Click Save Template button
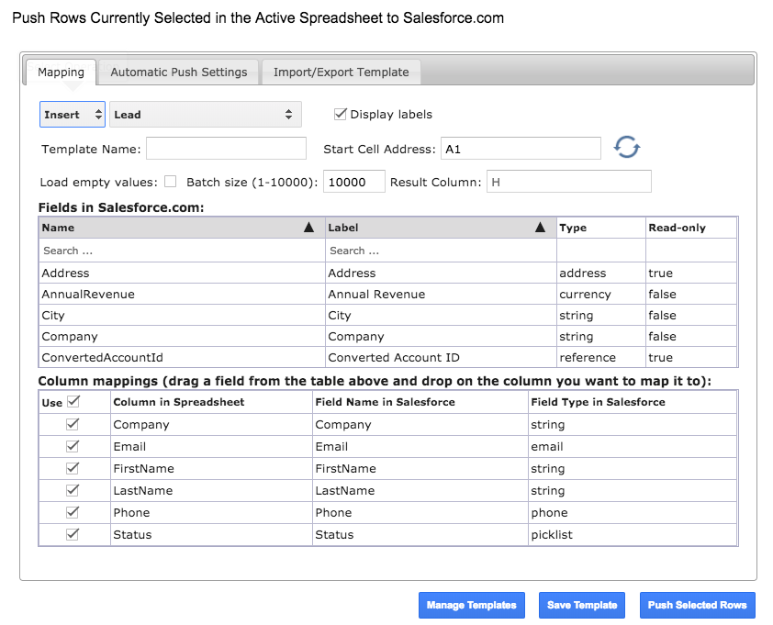Viewport: 773px width, 625px height. pyautogui.click(x=582, y=605)
